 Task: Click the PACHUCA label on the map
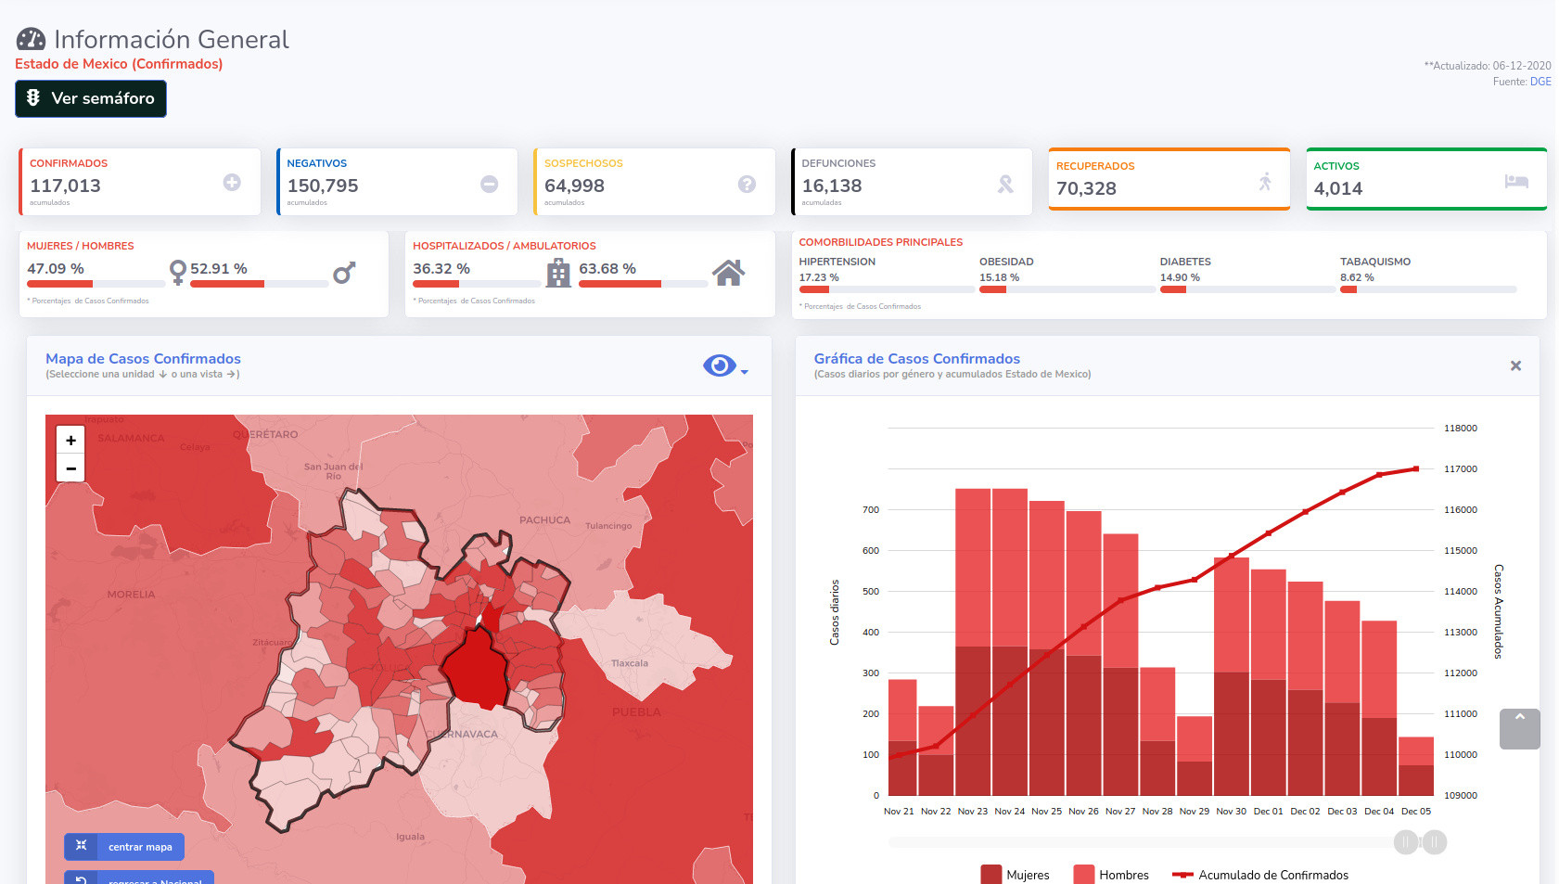pyautogui.click(x=545, y=520)
